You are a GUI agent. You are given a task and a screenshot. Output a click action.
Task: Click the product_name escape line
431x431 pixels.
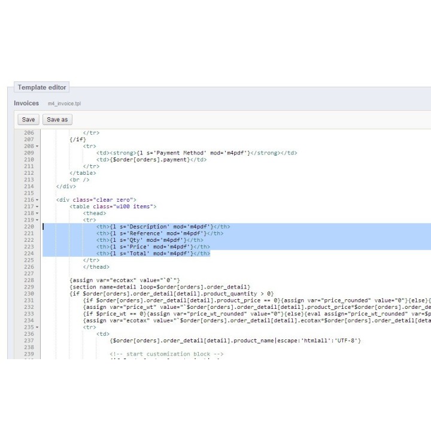[x=235, y=341]
